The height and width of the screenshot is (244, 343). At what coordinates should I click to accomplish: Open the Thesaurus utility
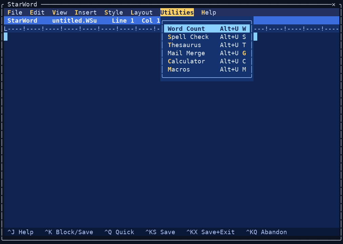tap(207, 45)
